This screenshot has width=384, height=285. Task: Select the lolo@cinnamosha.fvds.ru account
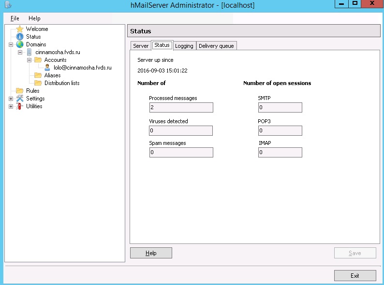[x=83, y=68]
